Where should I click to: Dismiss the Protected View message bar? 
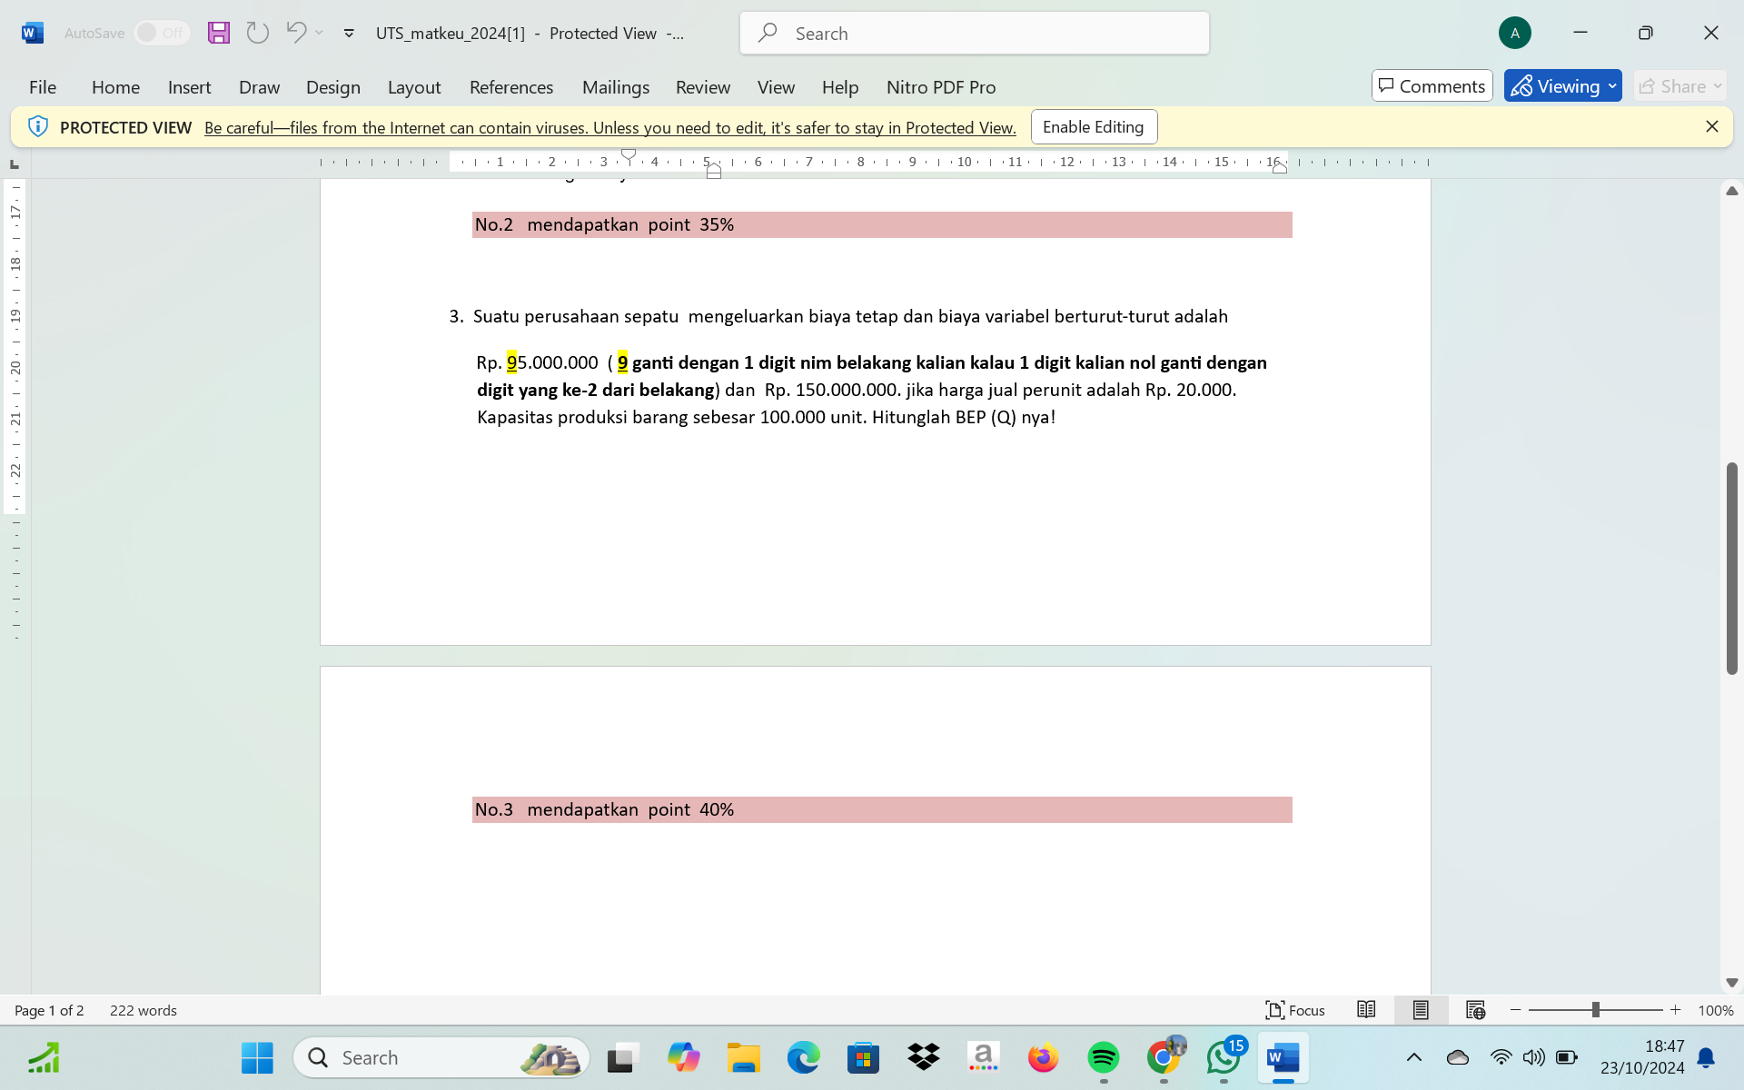1711,126
